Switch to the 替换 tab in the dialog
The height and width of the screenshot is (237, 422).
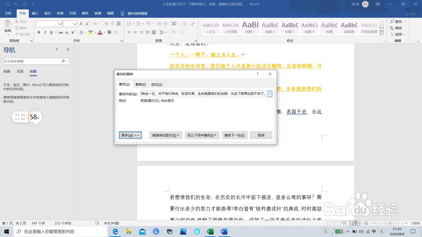coord(141,84)
